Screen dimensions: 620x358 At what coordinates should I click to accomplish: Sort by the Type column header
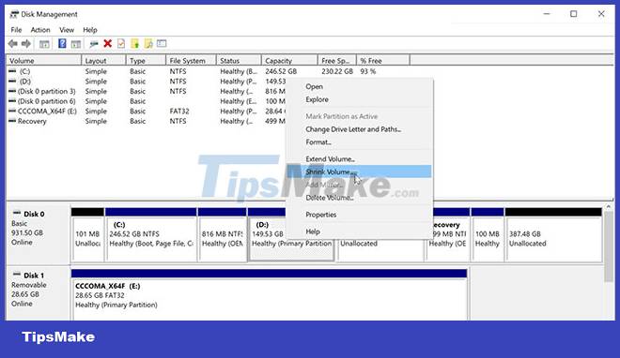click(x=146, y=61)
